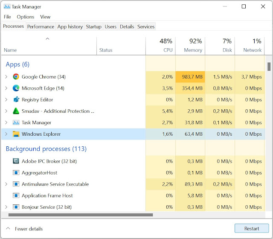Select the Bonjour Service (32 bit) name

[x=46, y=207]
